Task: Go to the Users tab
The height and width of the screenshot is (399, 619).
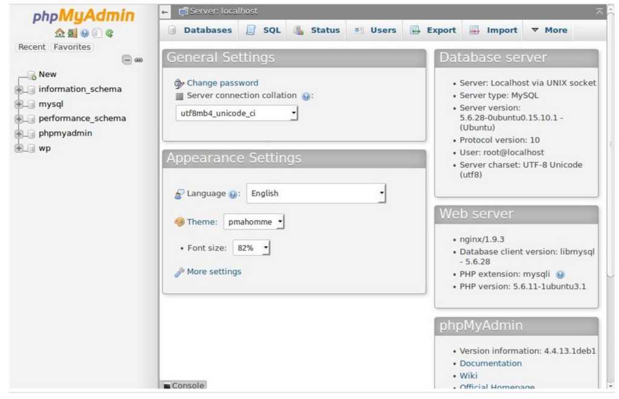Action: point(375,30)
